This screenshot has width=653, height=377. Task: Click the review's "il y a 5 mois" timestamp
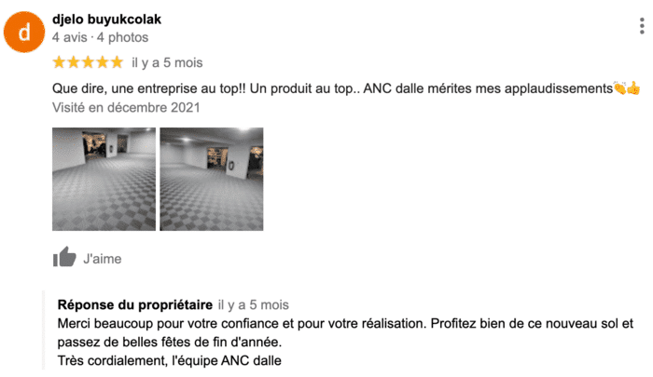(167, 63)
